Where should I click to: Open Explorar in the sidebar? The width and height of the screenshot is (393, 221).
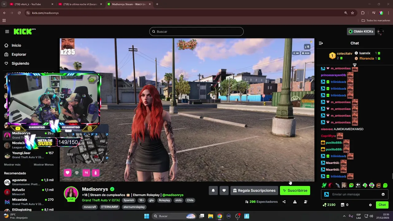pyautogui.click(x=19, y=54)
